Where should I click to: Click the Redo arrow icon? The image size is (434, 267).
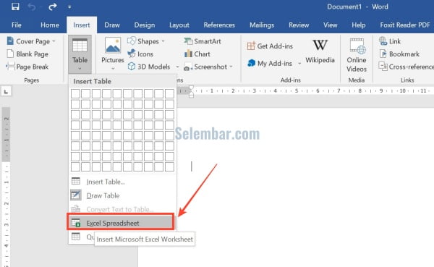pyautogui.click(x=52, y=7)
